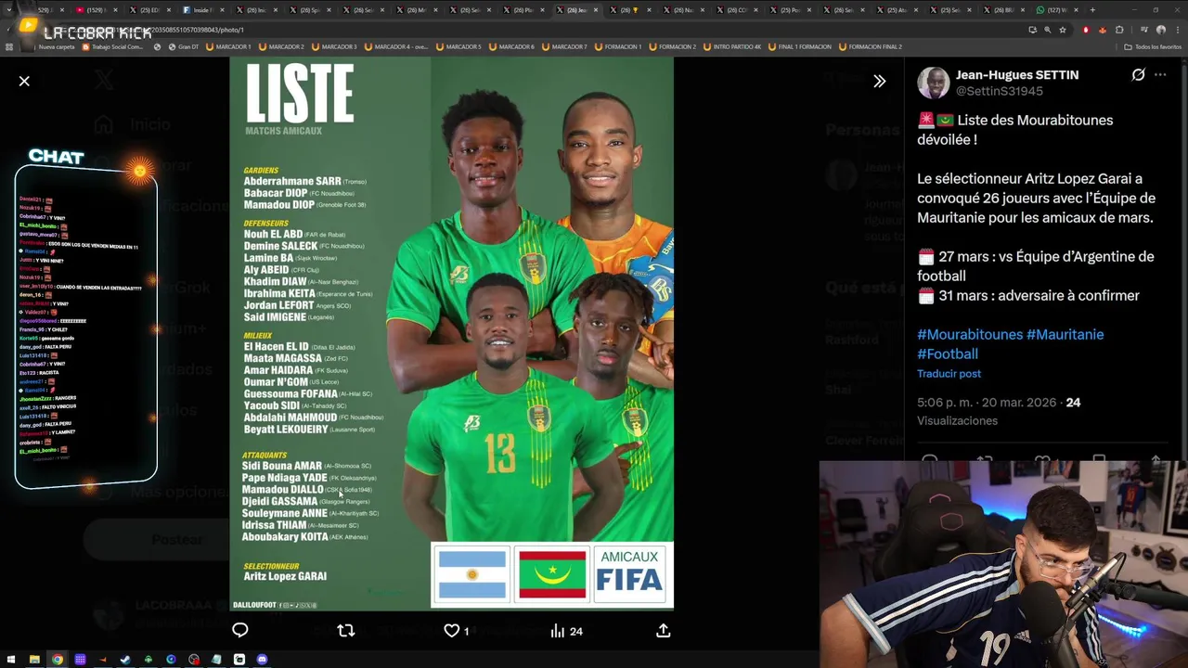This screenshot has height=668, width=1188.
Task: Click the zoom magnifier icon in address bar
Action: tap(1047, 30)
